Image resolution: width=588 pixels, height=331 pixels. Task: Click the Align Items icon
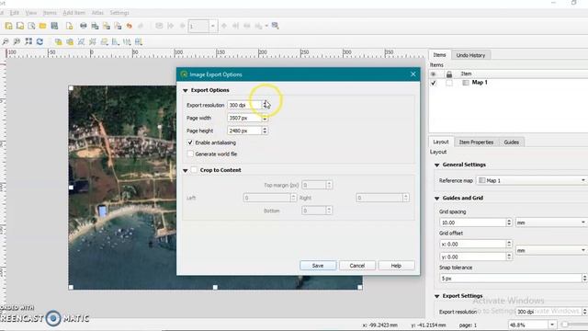[x=116, y=41]
